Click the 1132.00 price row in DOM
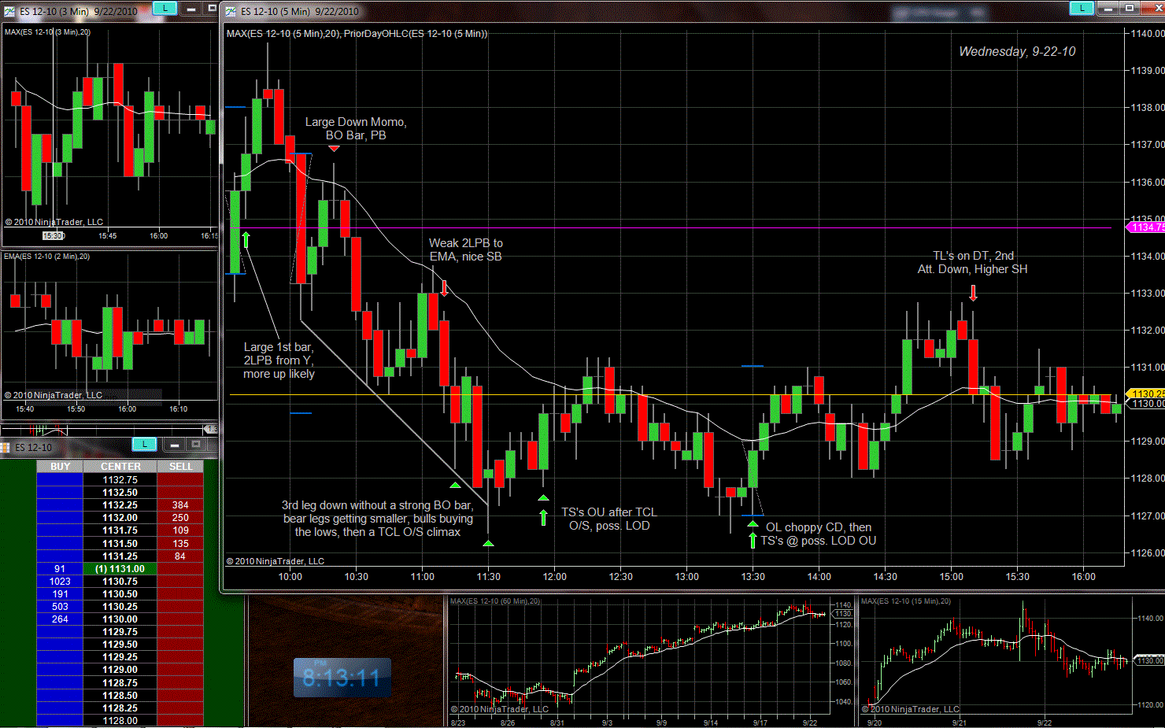 pyautogui.click(x=120, y=518)
